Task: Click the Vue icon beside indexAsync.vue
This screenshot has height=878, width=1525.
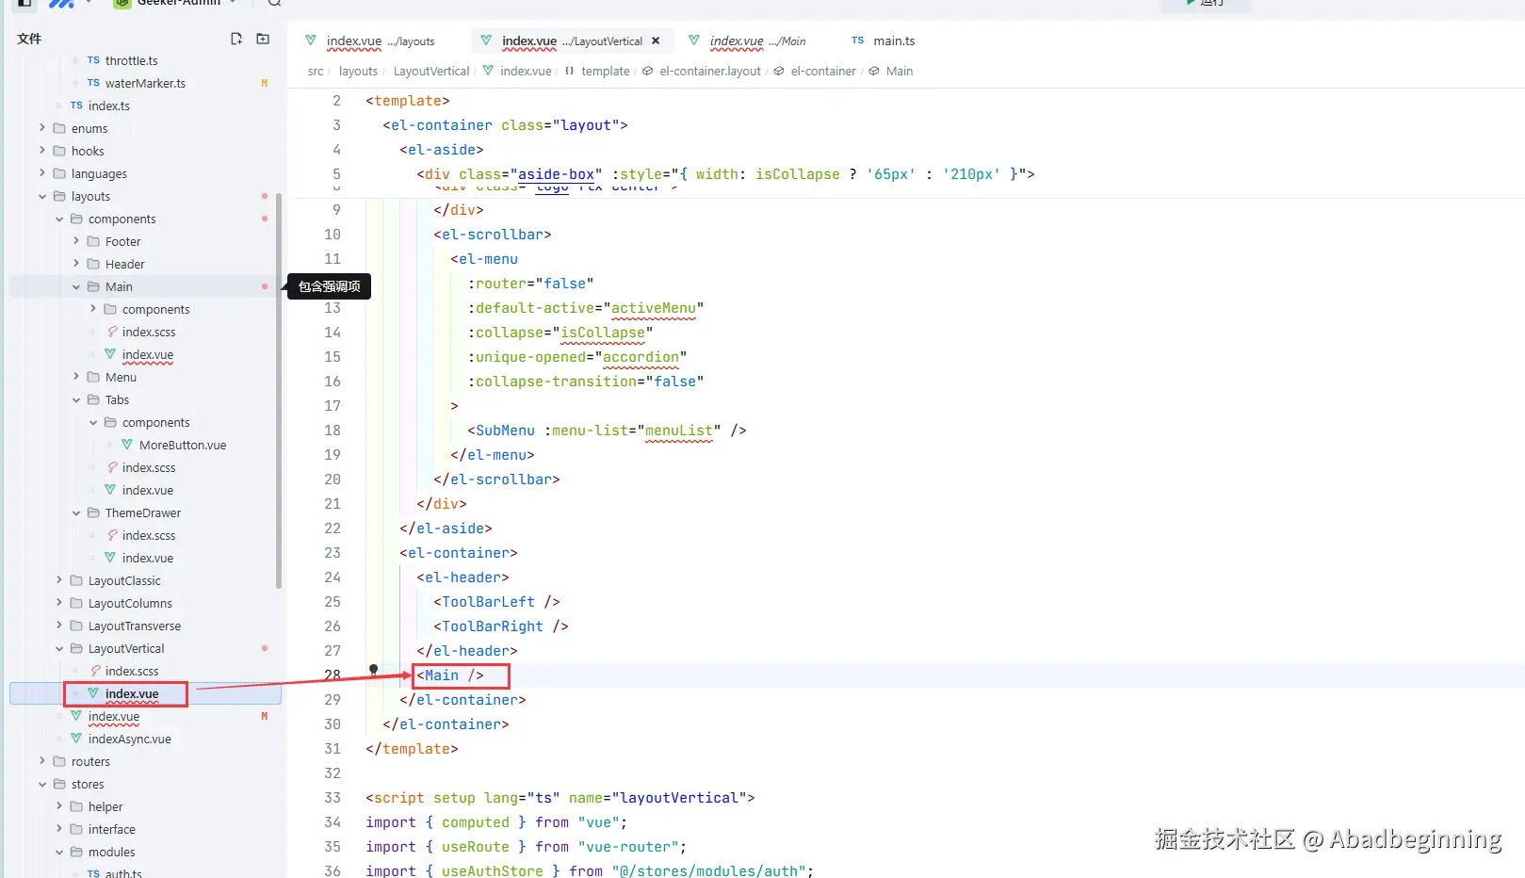Action: point(76,739)
